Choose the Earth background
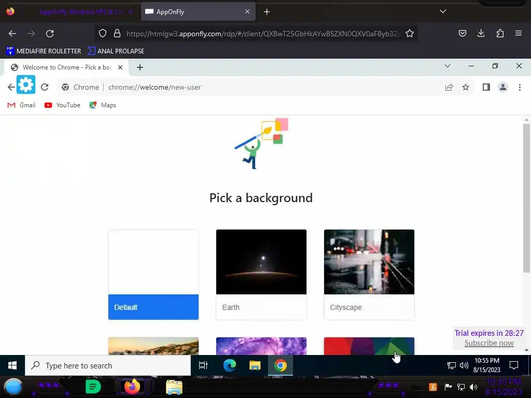 click(261, 275)
